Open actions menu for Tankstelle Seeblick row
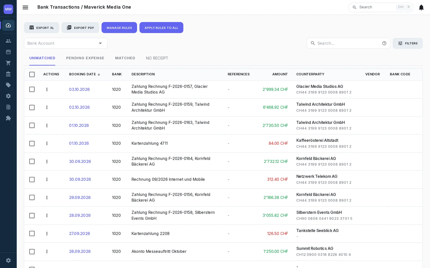 click(47, 234)
